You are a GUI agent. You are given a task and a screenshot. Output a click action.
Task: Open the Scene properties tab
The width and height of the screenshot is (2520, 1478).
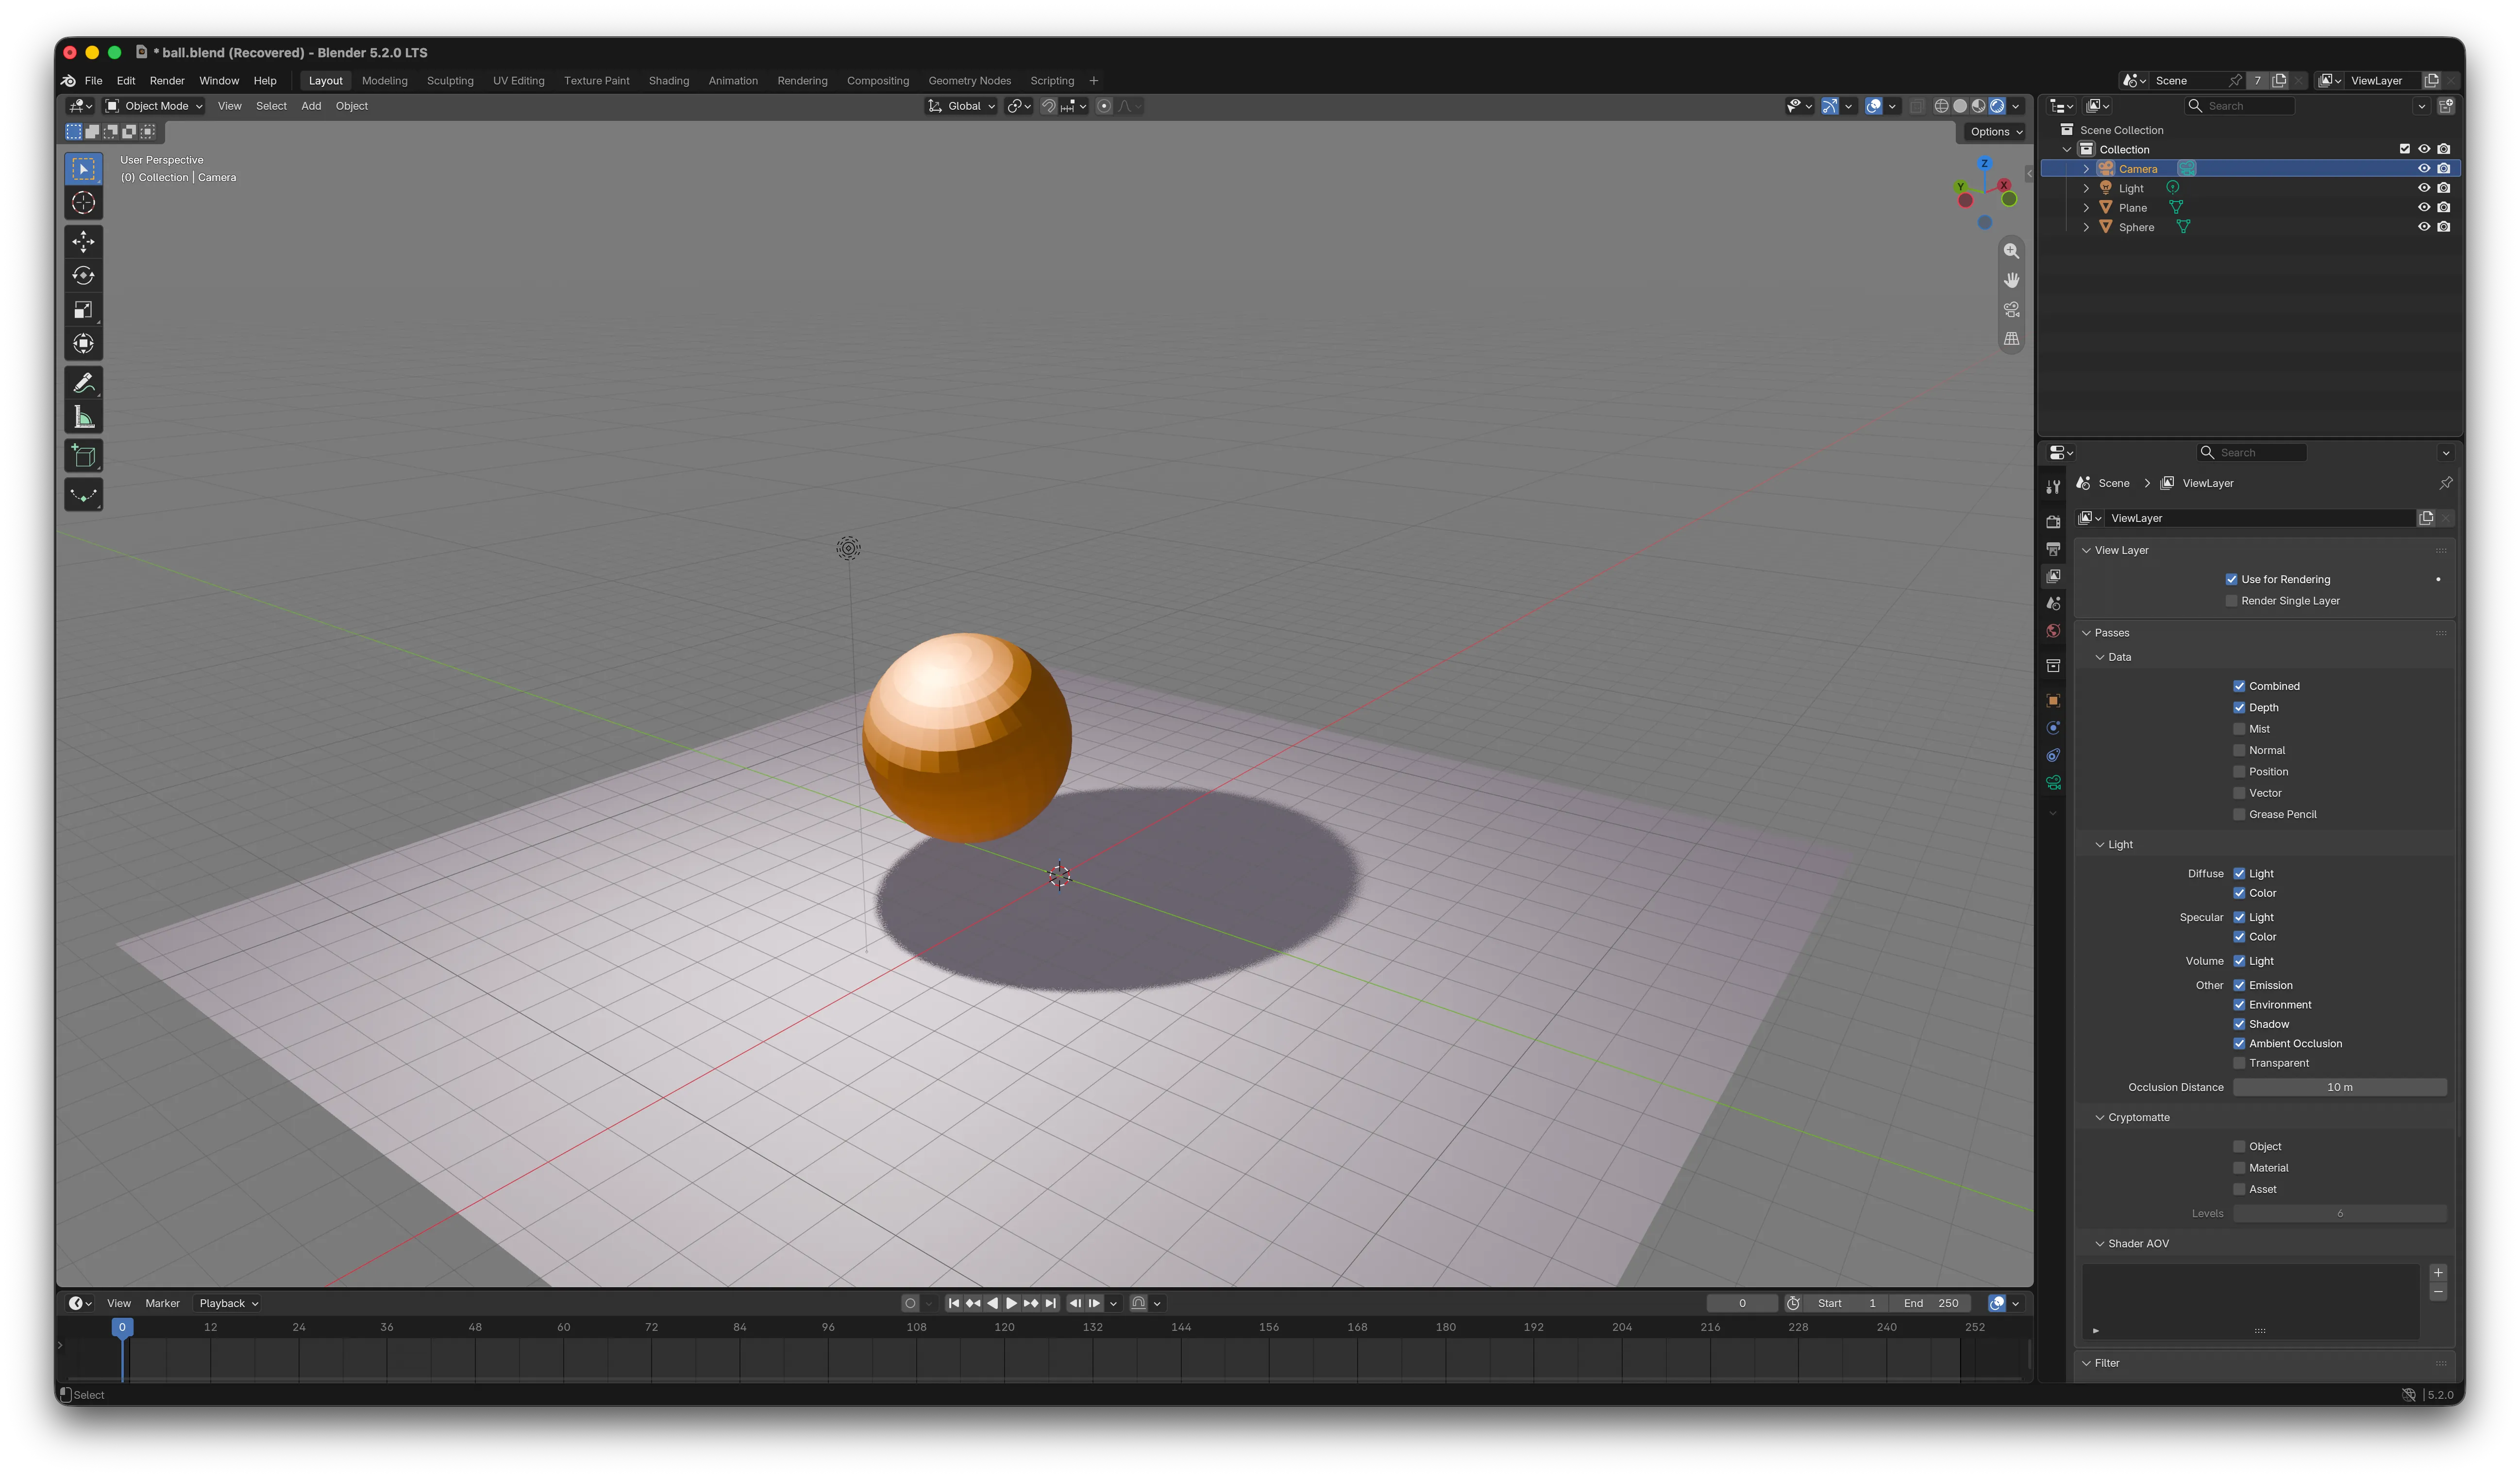[x=2053, y=604]
